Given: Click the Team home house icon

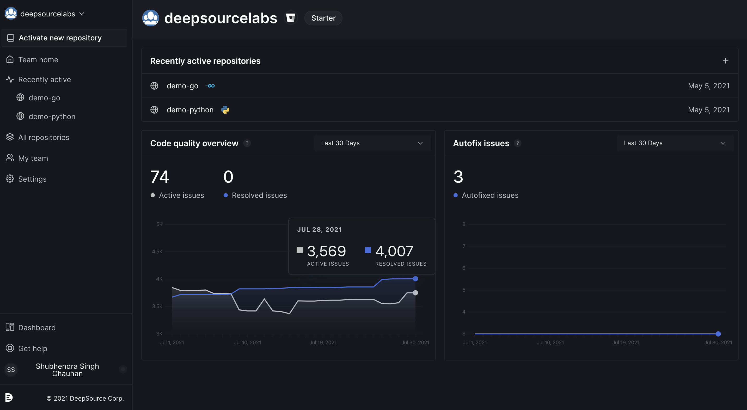Looking at the screenshot, I should tap(10, 59).
